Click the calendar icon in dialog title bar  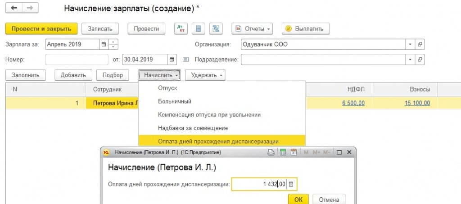[294, 152]
